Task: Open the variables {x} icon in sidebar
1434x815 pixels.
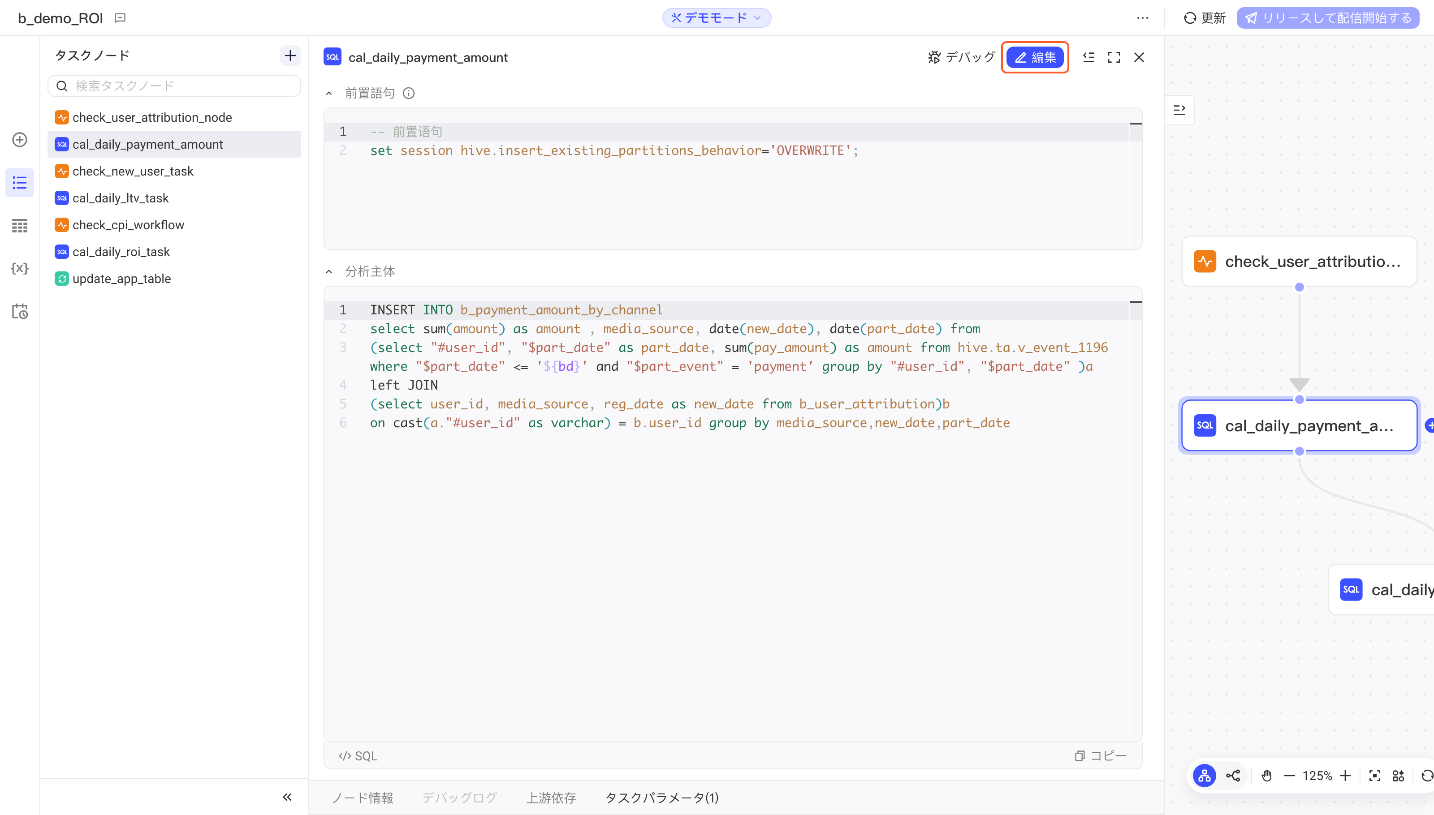Action: tap(20, 268)
